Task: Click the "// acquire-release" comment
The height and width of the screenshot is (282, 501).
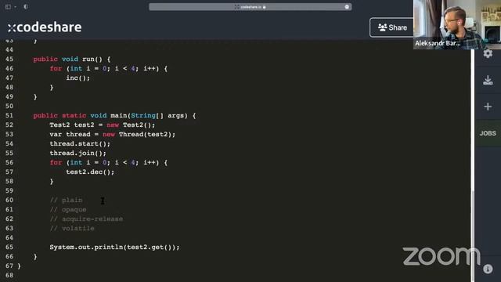Action: 86,219
